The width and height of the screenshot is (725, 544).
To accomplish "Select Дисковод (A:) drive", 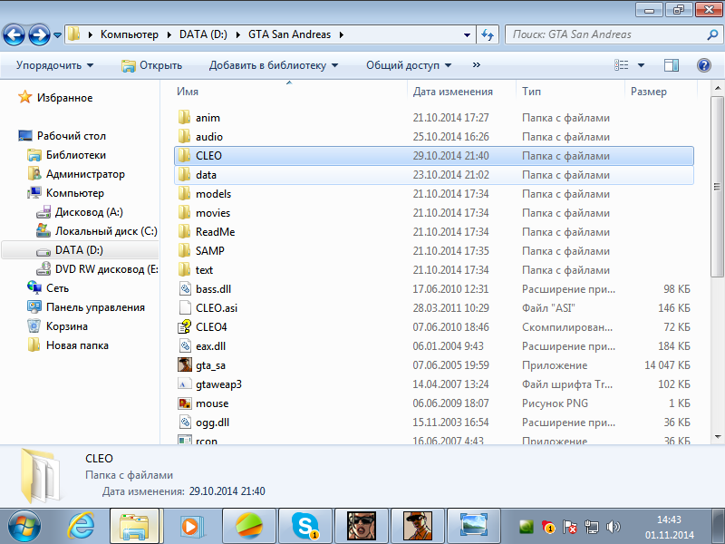I will pyautogui.click(x=80, y=212).
